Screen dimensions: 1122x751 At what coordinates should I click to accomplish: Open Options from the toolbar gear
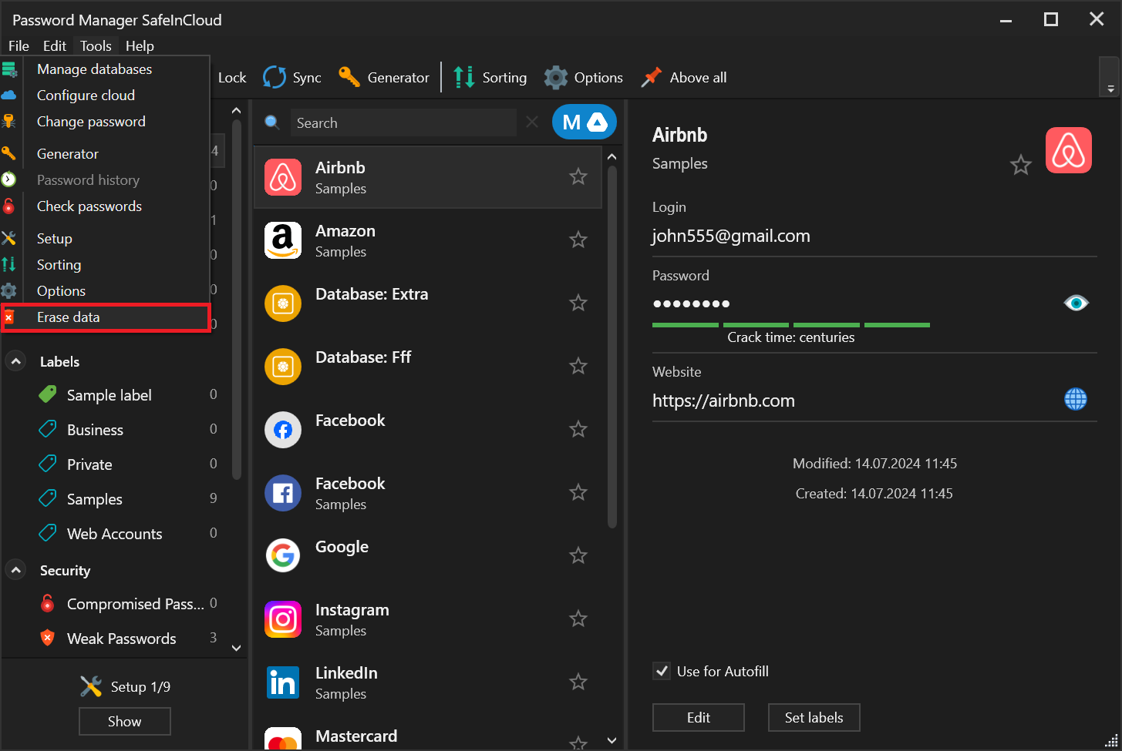point(556,77)
